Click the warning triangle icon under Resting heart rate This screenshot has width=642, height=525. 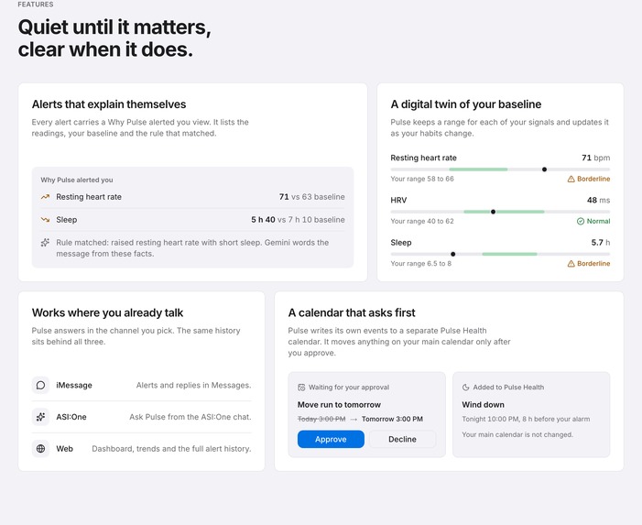coord(571,179)
